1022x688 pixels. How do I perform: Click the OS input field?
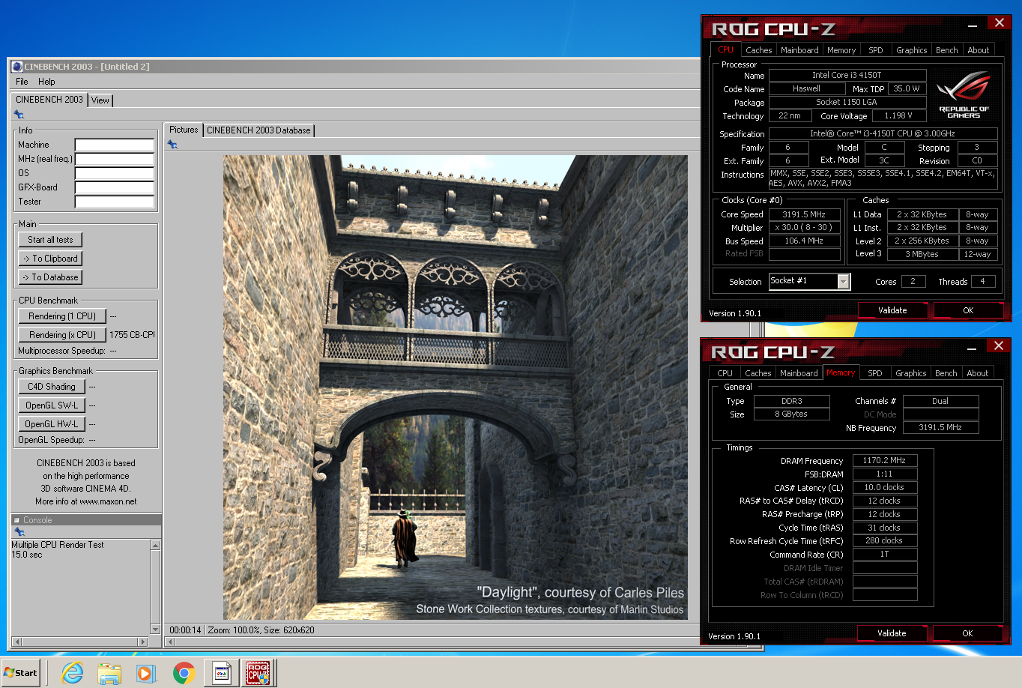[114, 173]
